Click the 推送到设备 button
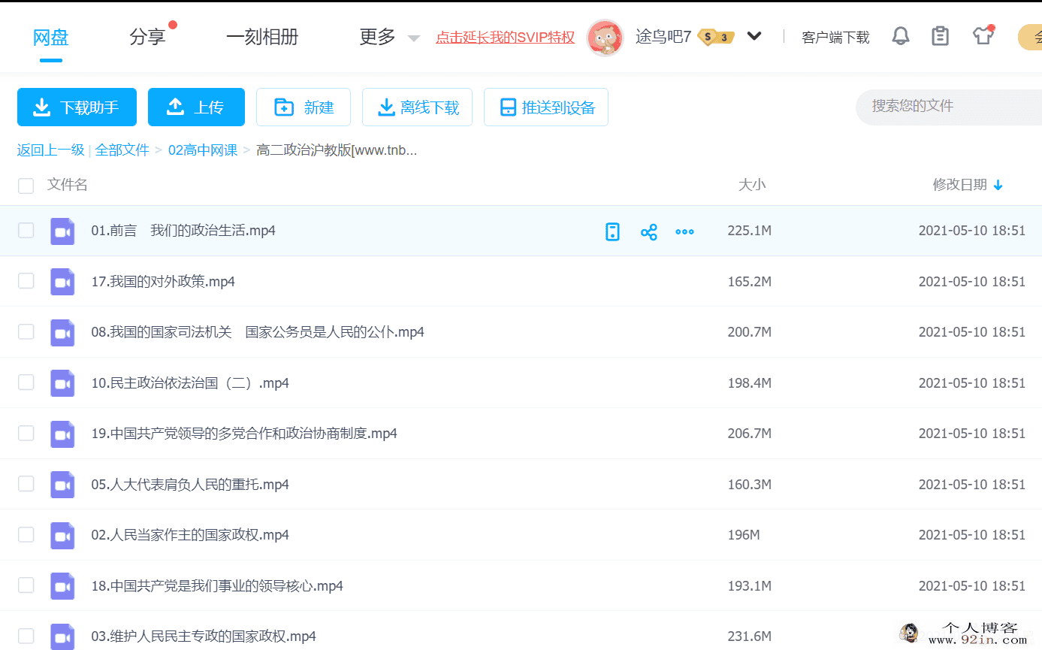1042x650 pixels. [546, 107]
